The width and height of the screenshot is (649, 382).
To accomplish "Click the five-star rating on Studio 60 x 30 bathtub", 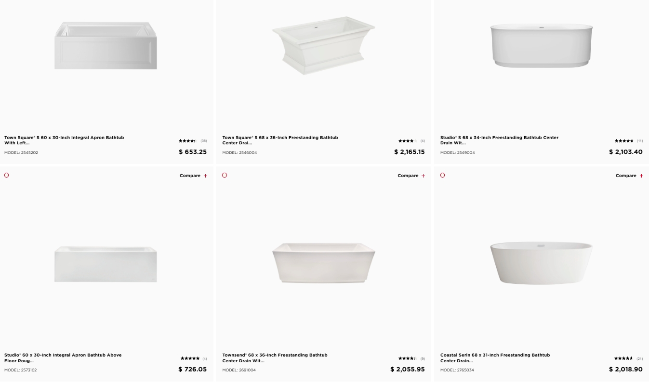I will (190, 358).
